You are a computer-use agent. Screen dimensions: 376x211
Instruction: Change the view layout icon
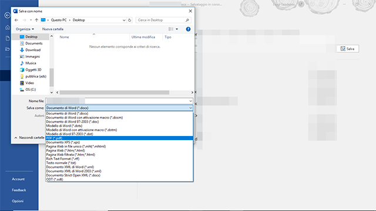[171, 29]
